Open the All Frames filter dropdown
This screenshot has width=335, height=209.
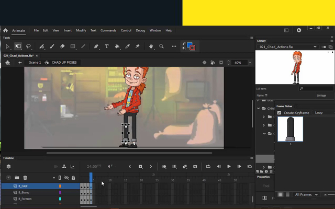tap(306, 194)
